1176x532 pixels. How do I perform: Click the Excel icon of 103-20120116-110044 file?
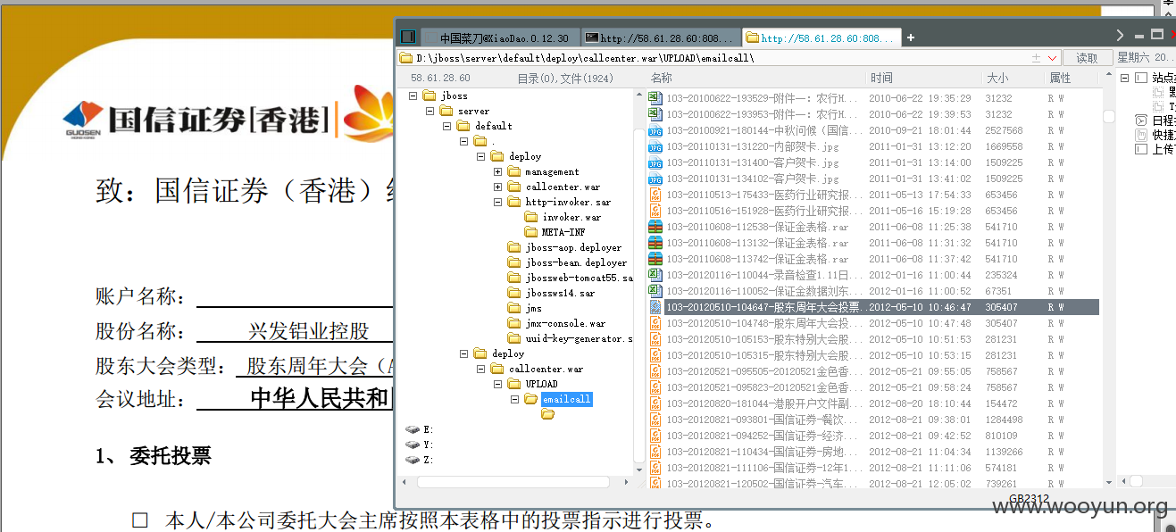click(x=655, y=275)
